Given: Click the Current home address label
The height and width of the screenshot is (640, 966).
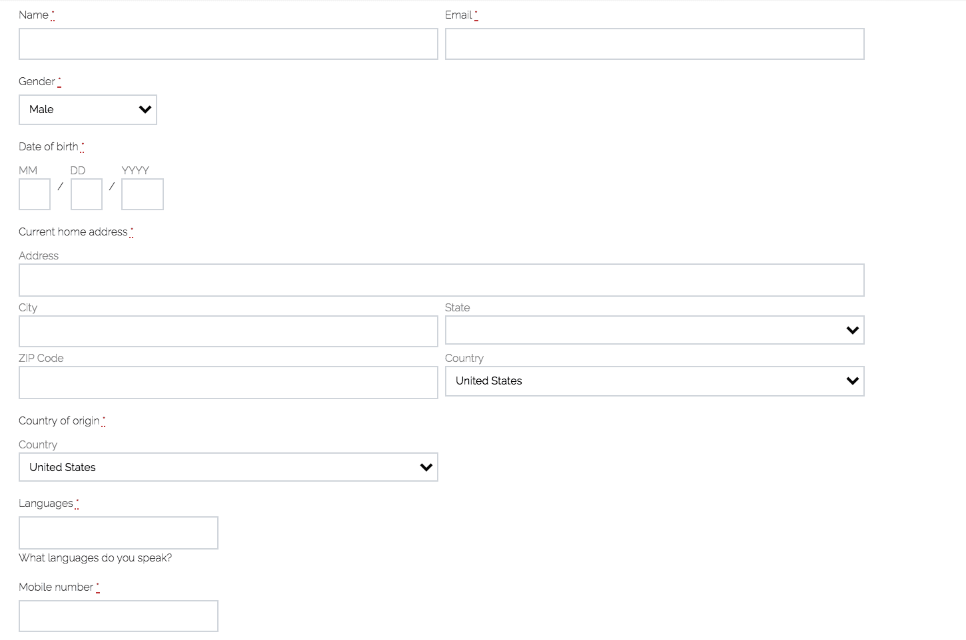Looking at the screenshot, I should tap(73, 232).
